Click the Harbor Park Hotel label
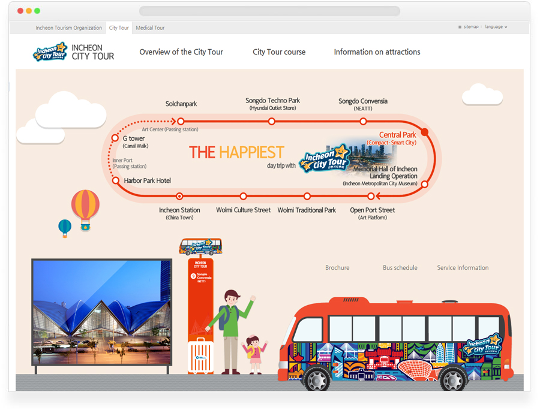 point(148,180)
